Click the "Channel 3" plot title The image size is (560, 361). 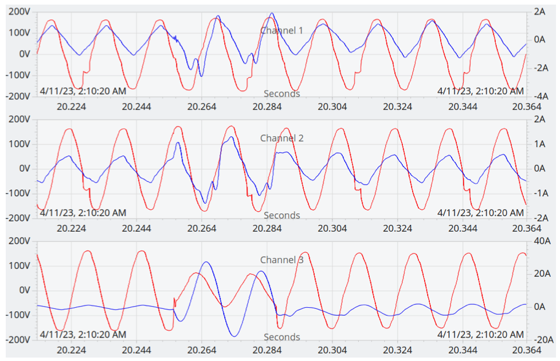point(281,260)
